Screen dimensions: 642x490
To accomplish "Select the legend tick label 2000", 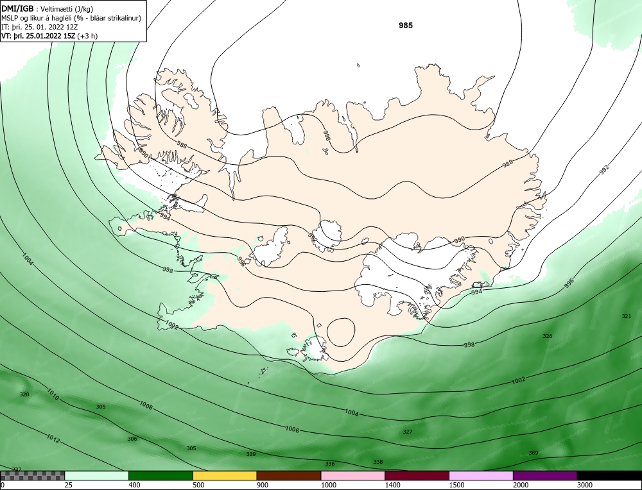I will point(521,485).
